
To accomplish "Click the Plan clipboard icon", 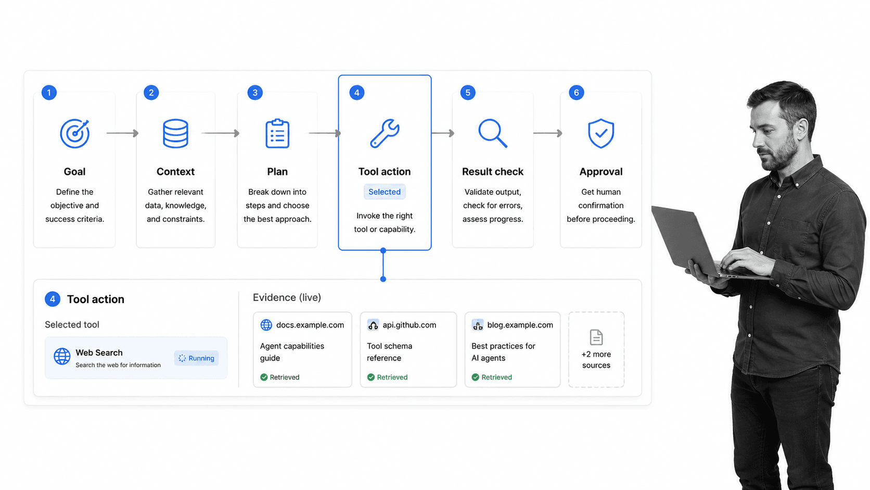I will pyautogui.click(x=277, y=133).
